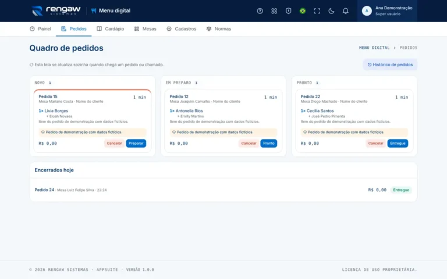Click the Normas icon
The width and height of the screenshot is (447, 279).
209,28
